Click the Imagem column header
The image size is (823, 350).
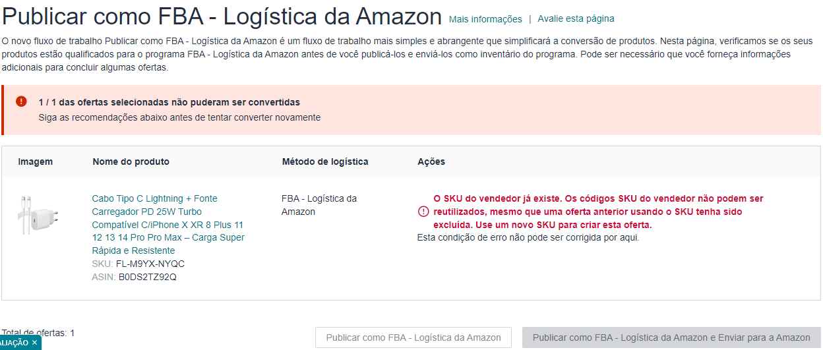pyautogui.click(x=36, y=161)
